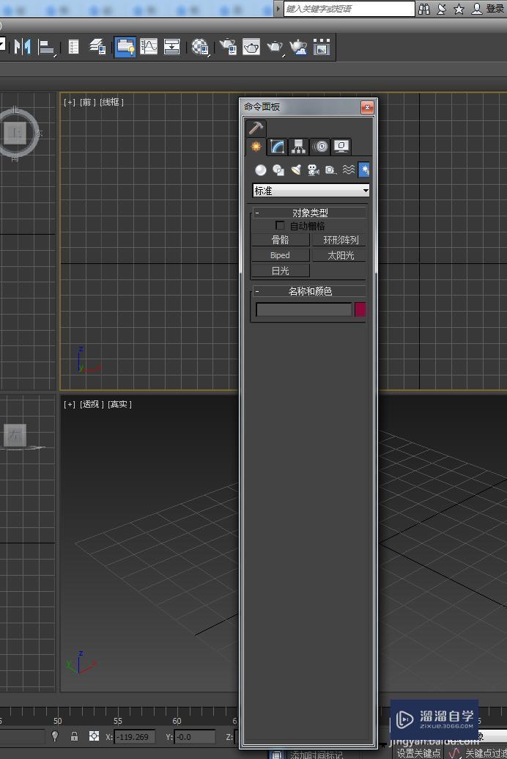Screen dimensions: 507x759
Task: Switch to the Display tab
Action: pos(341,146)
